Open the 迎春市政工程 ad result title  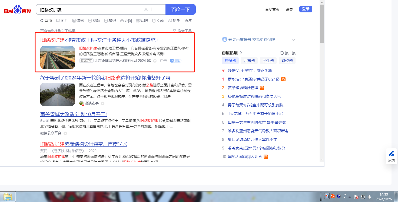tap(100, 40)
